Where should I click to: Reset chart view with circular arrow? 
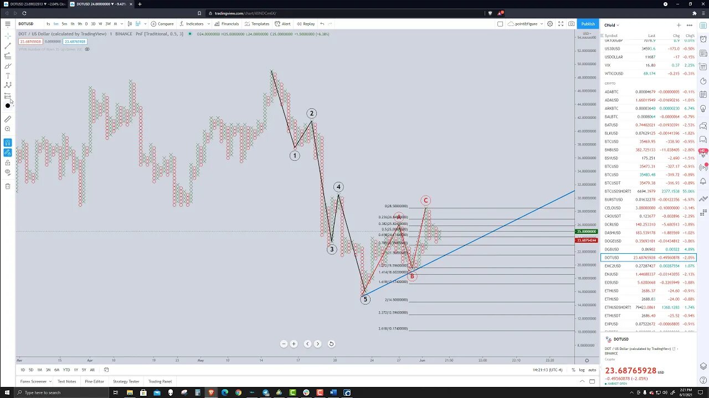click(x=331, y=344)
